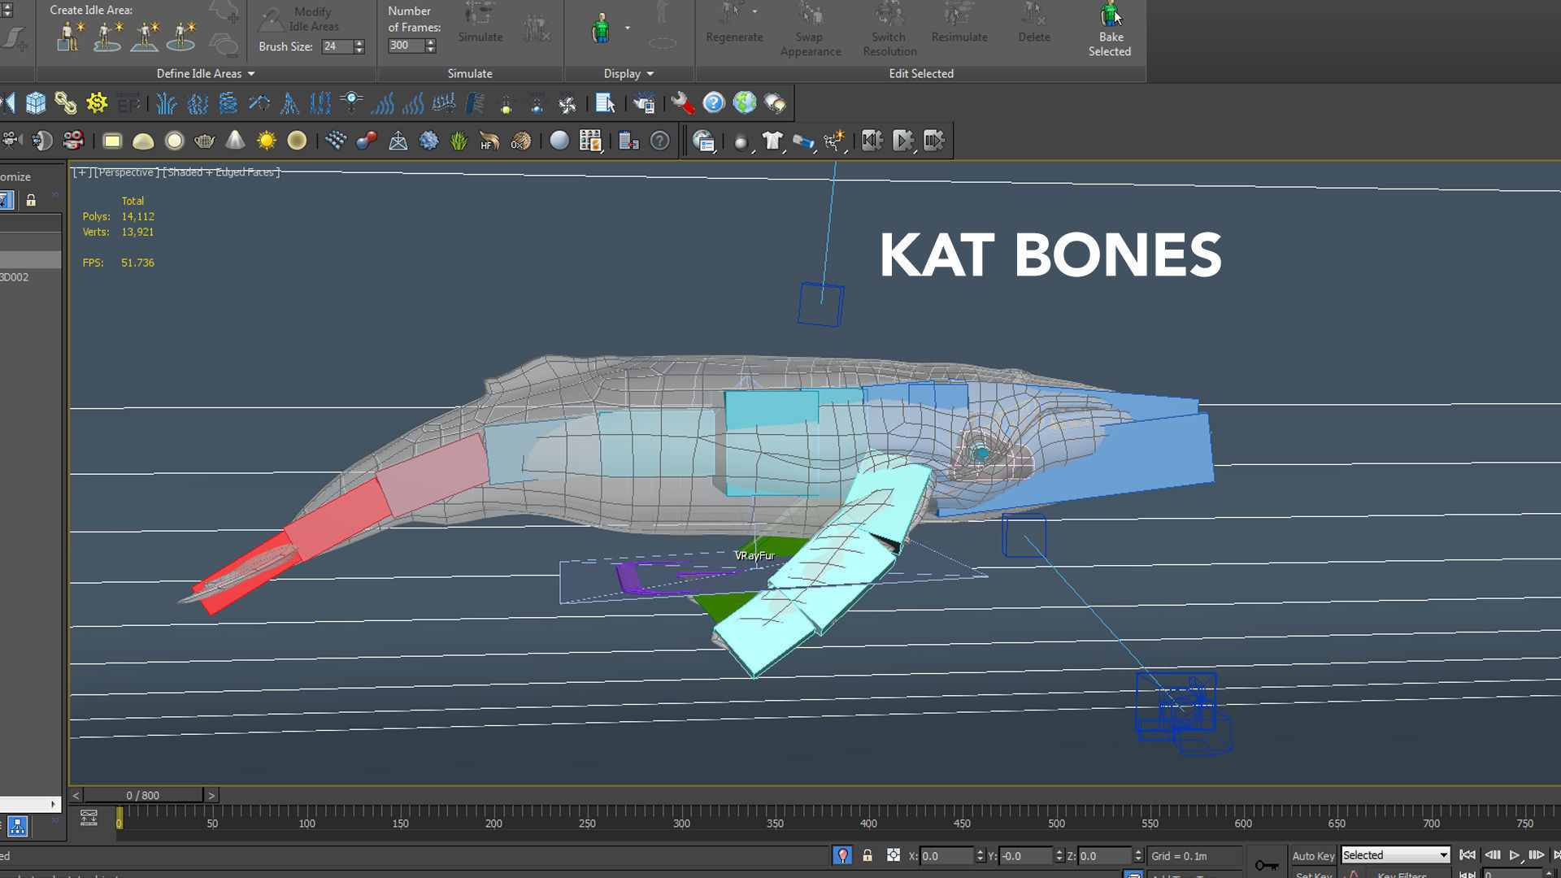Open the Shaded + Edged Faces viewport menu
1561x878 pixels.
(x=222, y=172)
